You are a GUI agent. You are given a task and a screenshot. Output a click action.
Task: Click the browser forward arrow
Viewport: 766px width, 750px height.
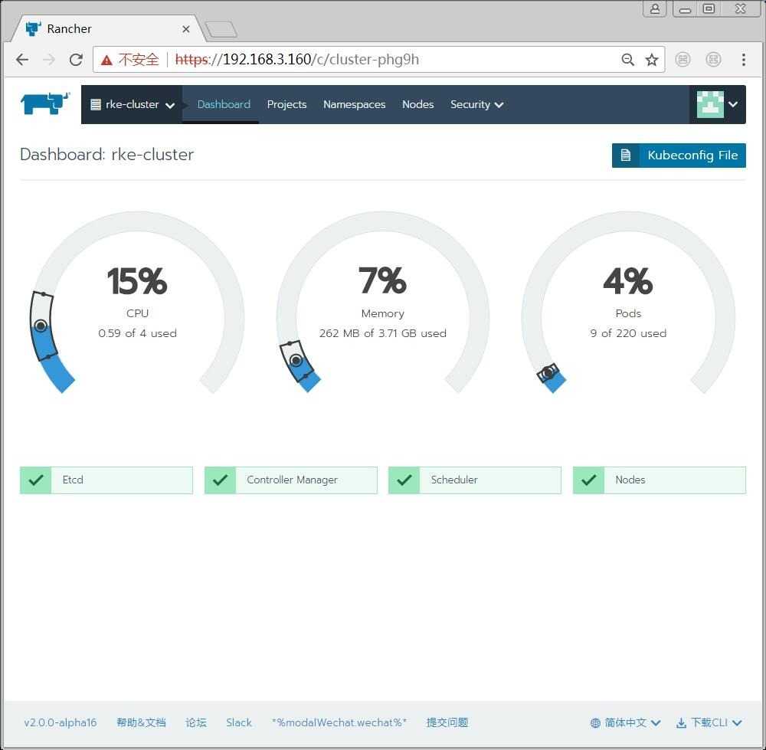[49, 60]
